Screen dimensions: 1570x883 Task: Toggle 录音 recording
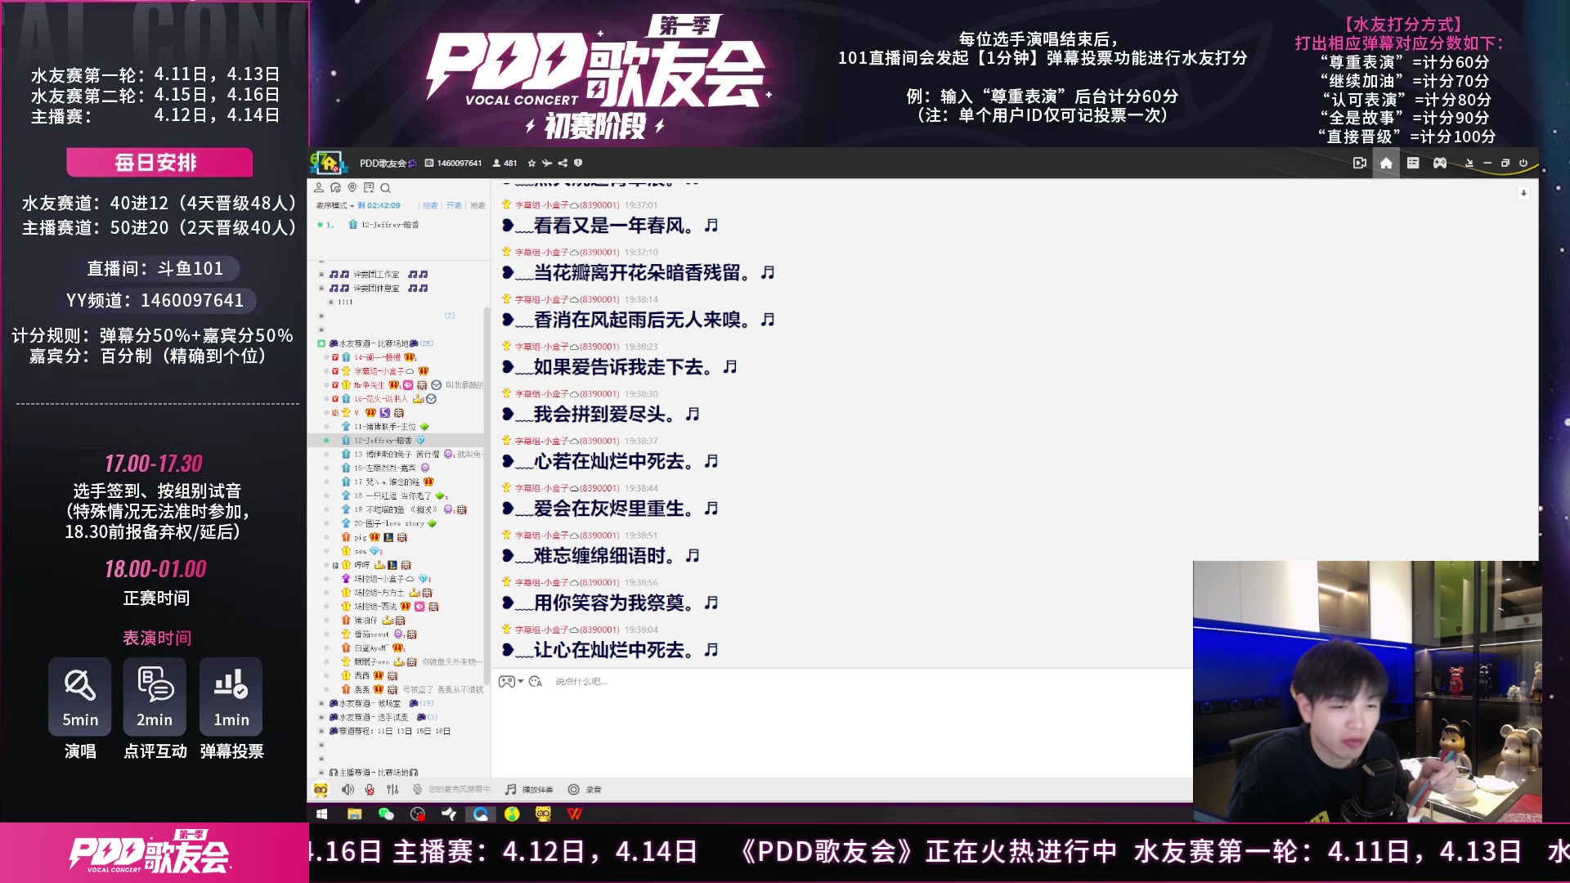pos(585,790)
